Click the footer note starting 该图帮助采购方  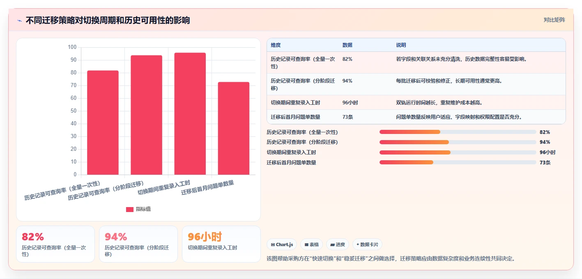click(x=391, y=258)
